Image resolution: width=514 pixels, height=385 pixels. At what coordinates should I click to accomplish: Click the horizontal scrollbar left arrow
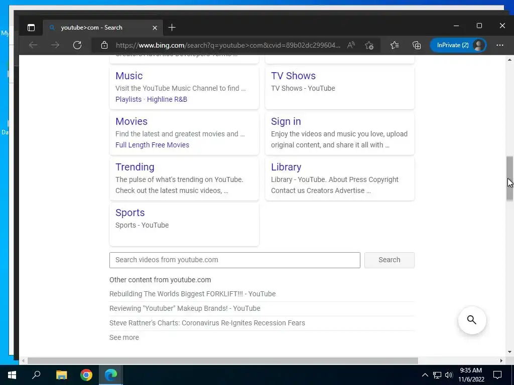(x=23, y=361)
